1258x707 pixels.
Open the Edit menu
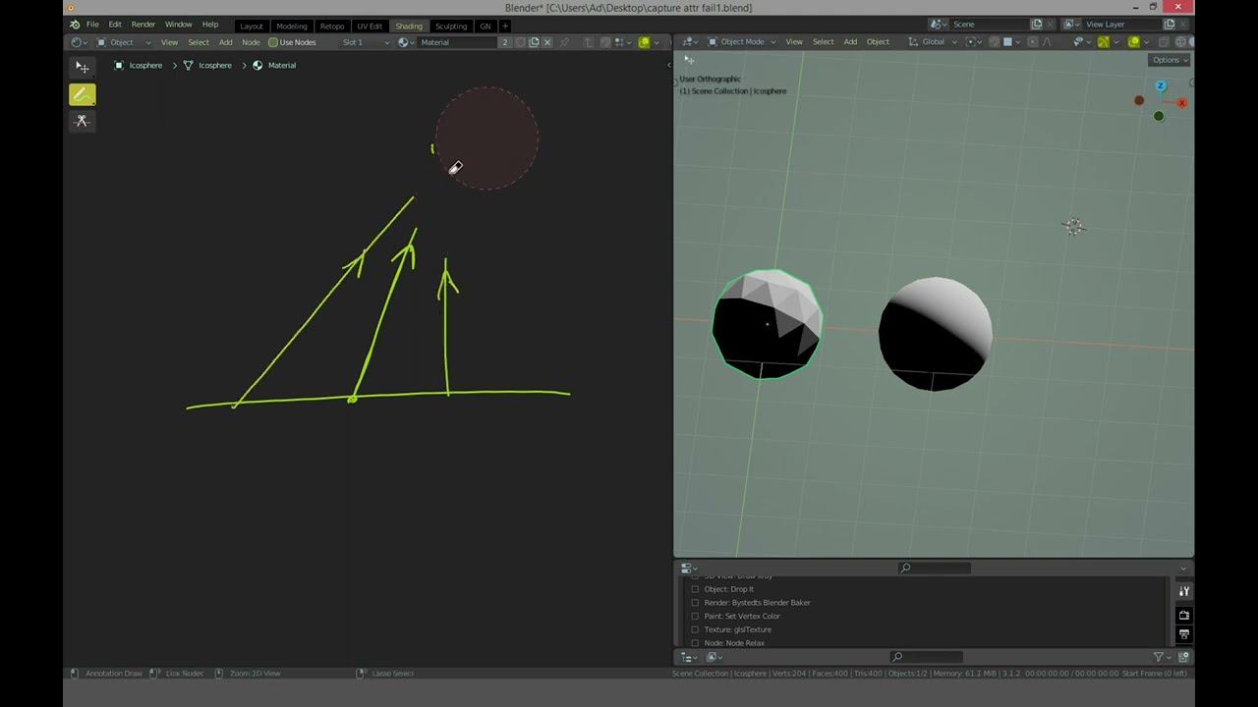(115, 25)
